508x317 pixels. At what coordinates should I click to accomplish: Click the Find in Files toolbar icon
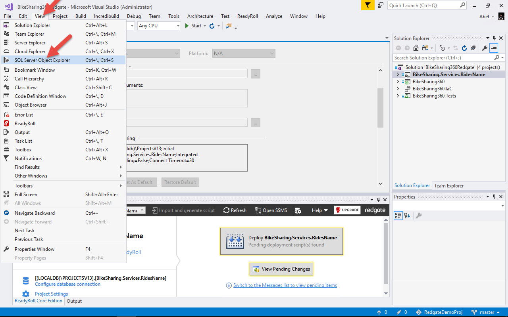tap(229, 26)
